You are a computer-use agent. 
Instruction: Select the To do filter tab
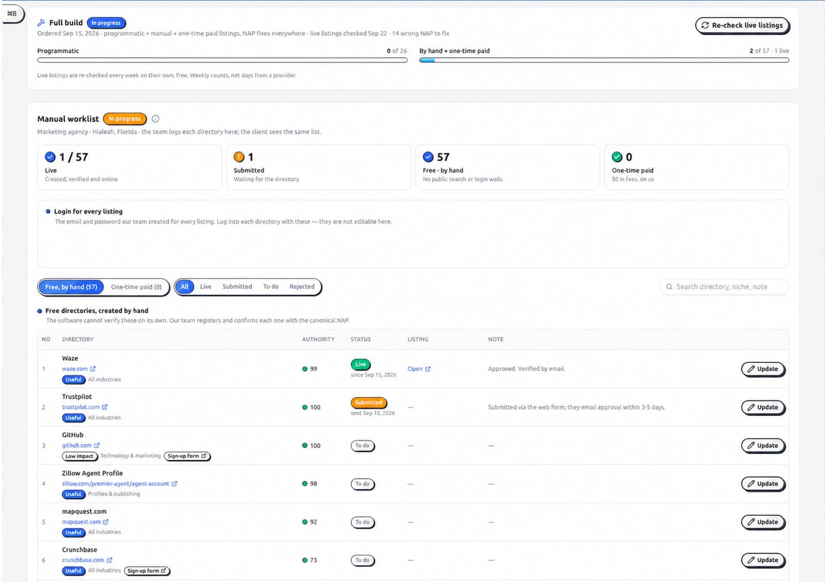click(x=270, y=287)
